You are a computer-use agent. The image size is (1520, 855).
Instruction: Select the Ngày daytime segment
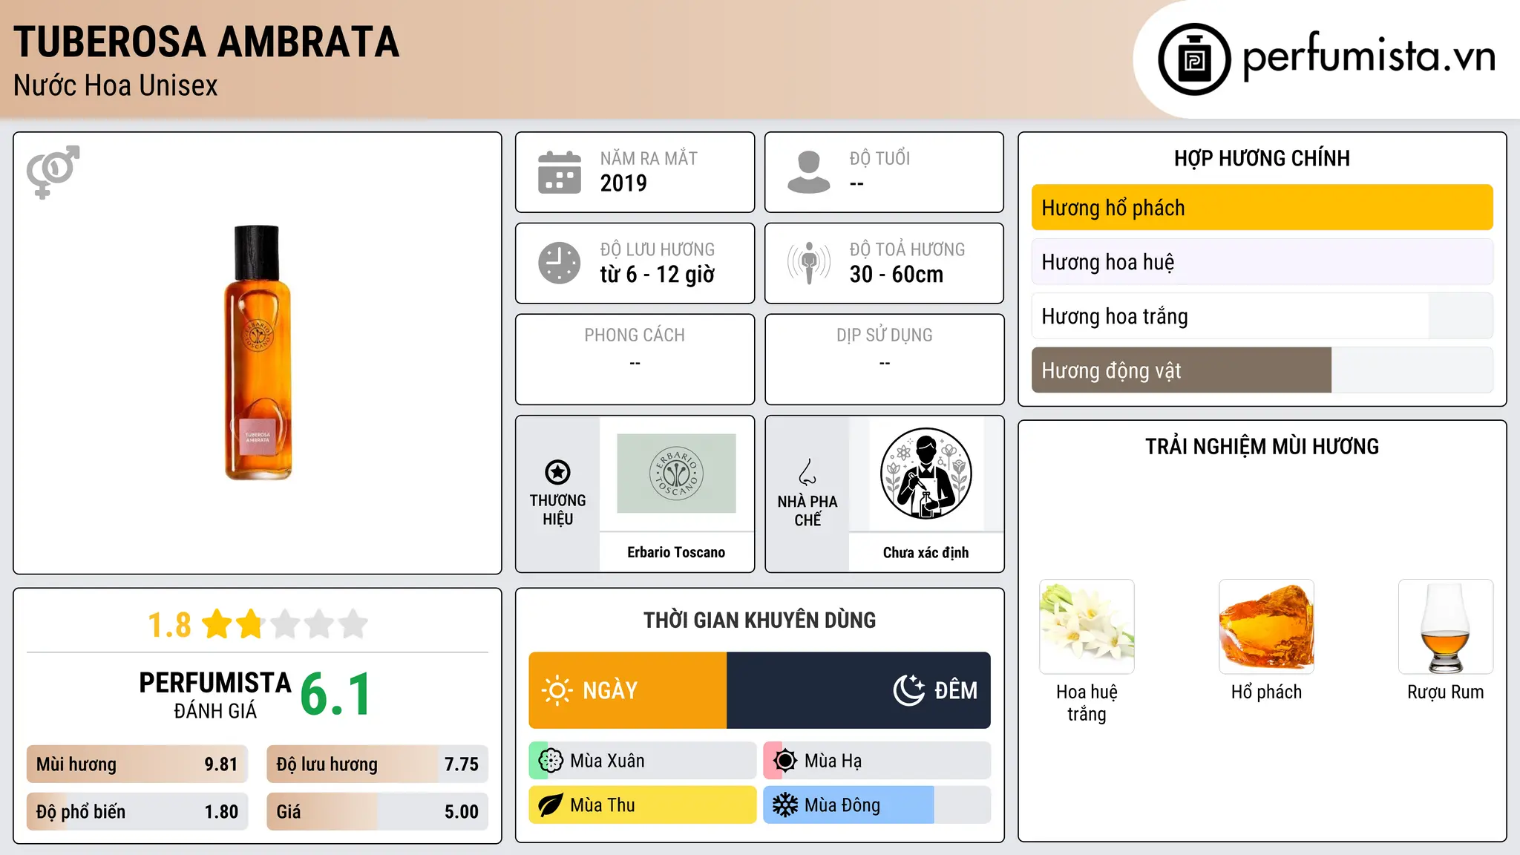pyautogui.click(x=628, y=690)
